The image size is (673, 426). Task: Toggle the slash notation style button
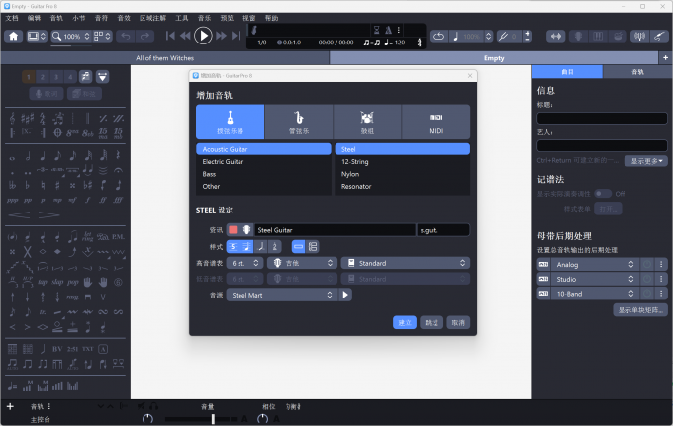pos(260,246)
